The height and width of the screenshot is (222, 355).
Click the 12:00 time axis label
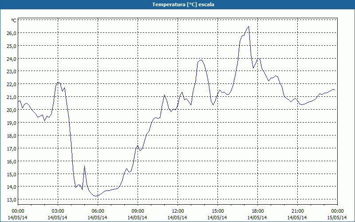pyautogui.click(x=178, y=211)
